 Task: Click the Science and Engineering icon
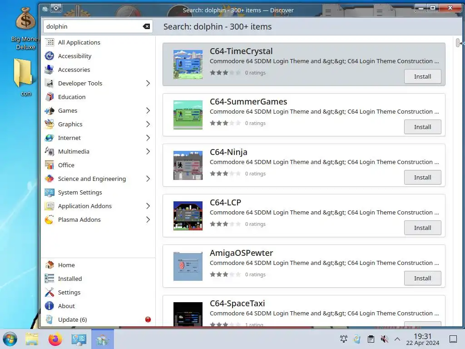[x=49, y=179]
